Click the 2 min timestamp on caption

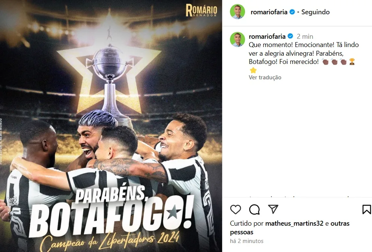305,36
